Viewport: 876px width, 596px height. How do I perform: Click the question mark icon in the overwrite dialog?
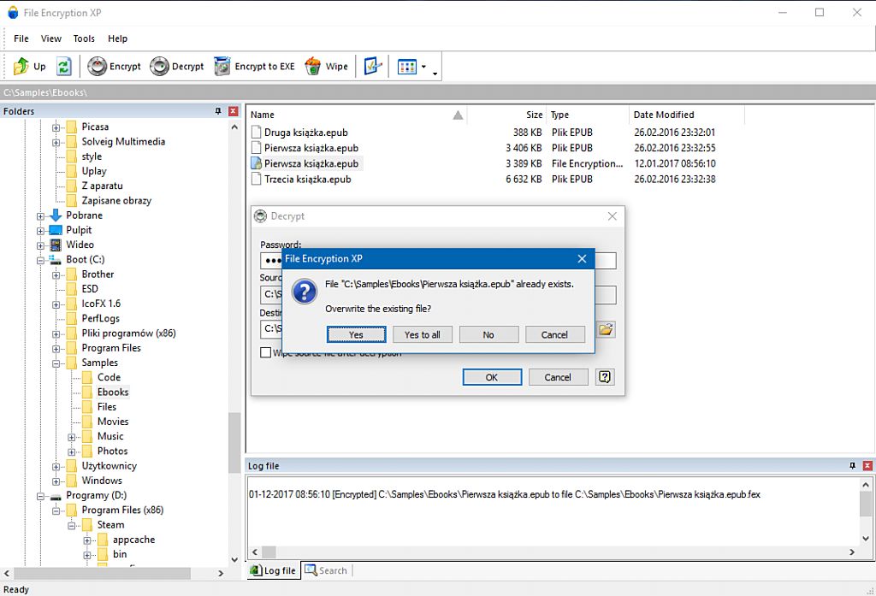pos(305,292)
